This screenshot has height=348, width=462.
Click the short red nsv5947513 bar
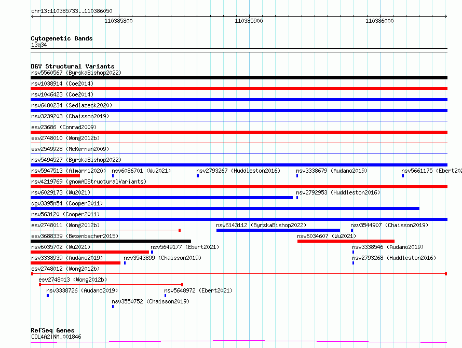(56, 176)
